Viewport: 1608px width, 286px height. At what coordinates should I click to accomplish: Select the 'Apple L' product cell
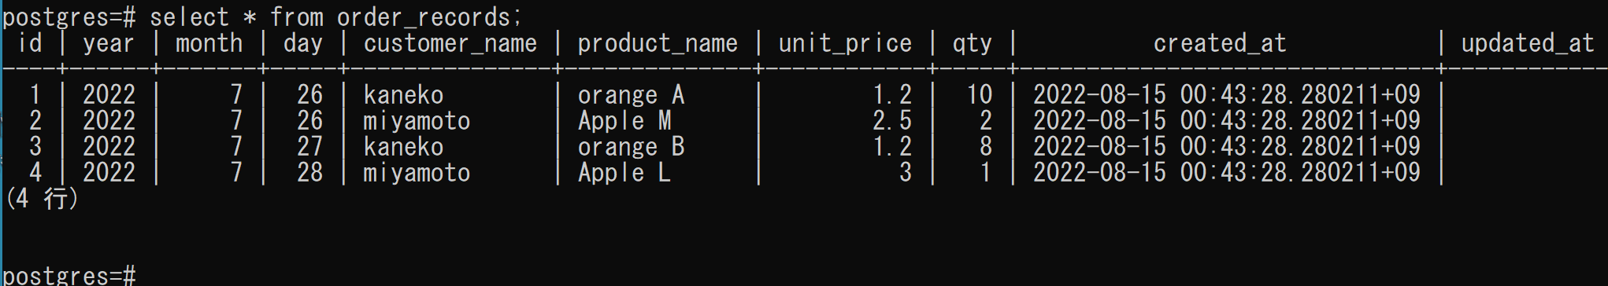[624, 173]
